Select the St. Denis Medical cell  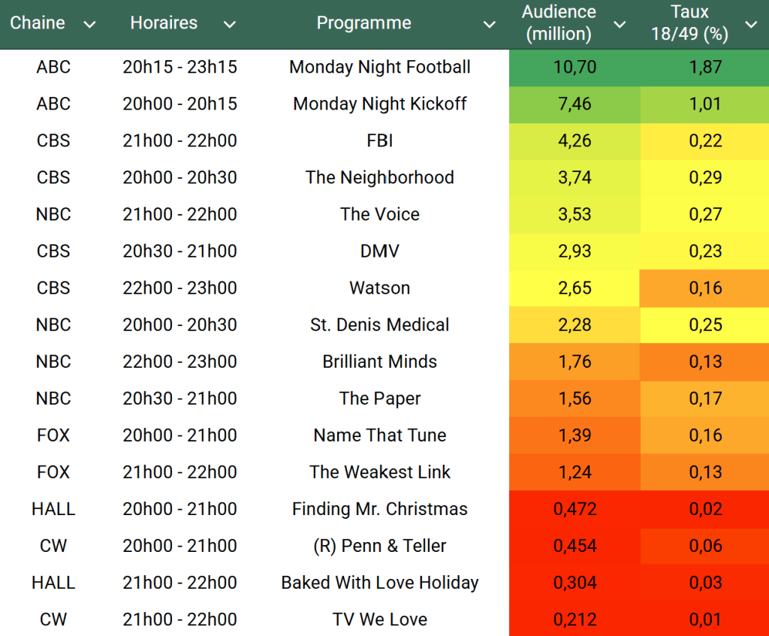(379, 325)
